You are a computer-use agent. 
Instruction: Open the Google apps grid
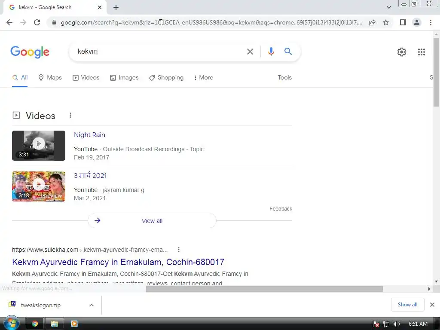pyautogui.click(x=421, y=52)
